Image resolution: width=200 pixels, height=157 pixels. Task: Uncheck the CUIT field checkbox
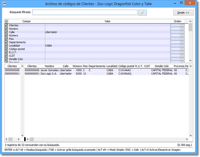click(x=6, y=56)
